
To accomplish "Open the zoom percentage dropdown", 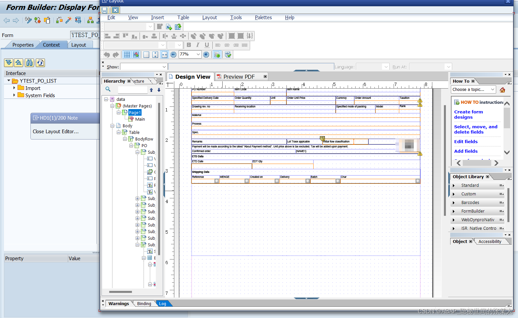I will click(x=198, y=54).
